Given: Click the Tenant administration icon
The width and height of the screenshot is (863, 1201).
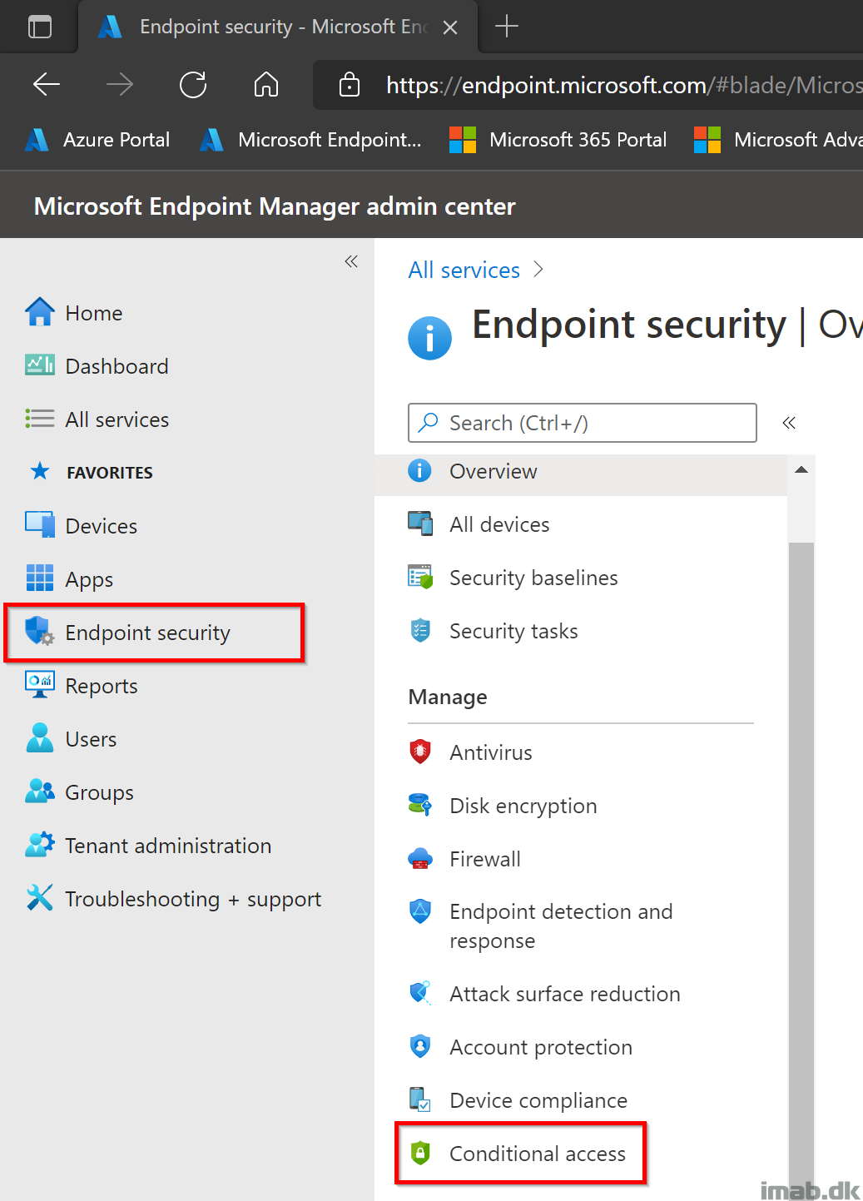Looking at the screenshot, I should (x=40, y=845).
